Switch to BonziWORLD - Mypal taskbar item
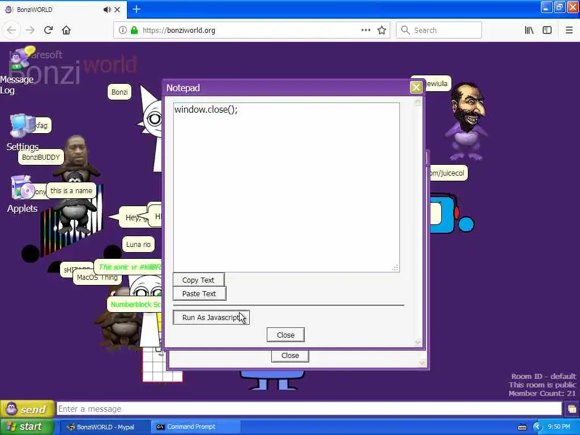Screen dimensions: 580x435 [x=105, y=427]
